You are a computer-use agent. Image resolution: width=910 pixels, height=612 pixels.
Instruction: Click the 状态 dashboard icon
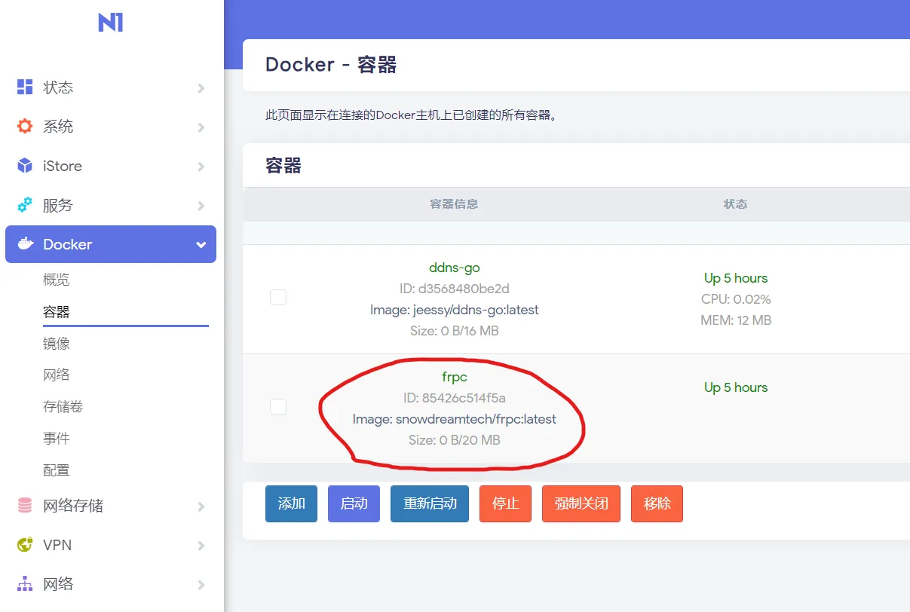(25, 87)
